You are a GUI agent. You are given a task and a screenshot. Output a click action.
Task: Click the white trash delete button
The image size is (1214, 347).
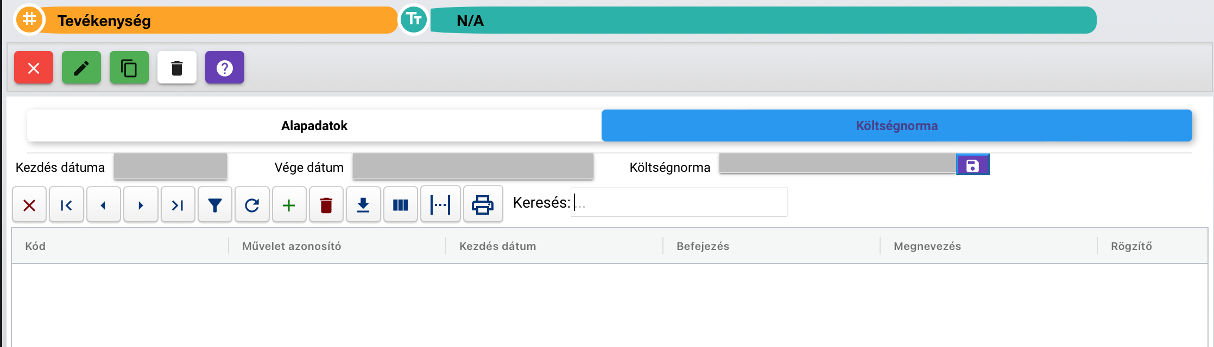coord(177,68)
